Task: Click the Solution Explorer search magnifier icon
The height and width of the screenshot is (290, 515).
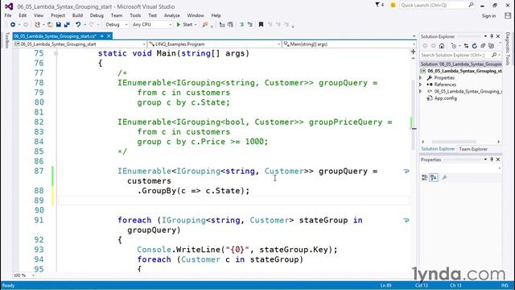Action: pos(493,56)
